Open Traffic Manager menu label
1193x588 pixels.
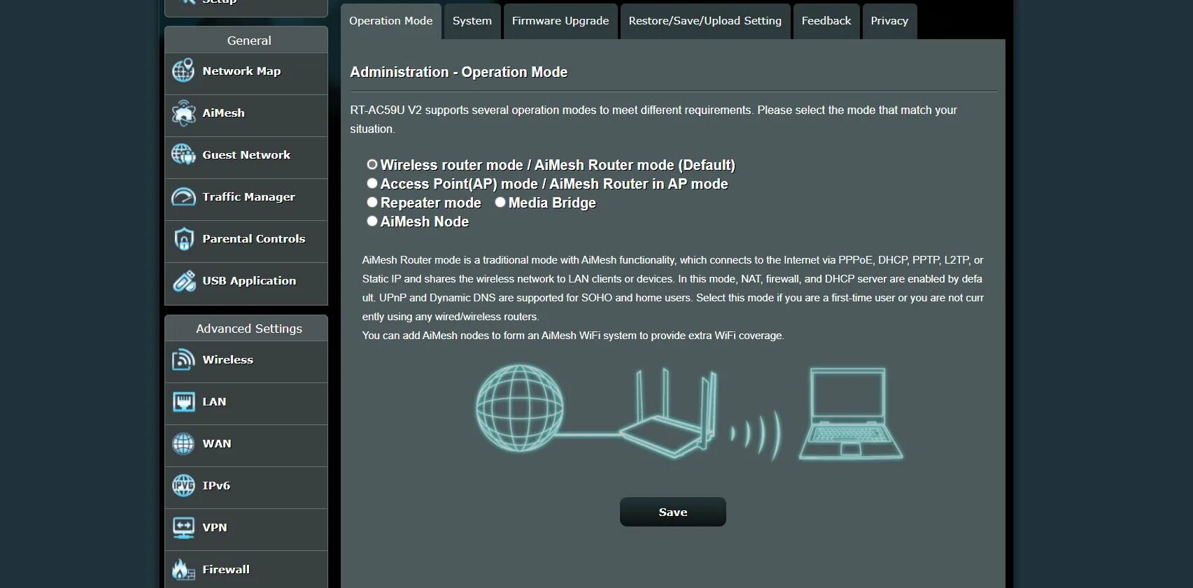pyautogui.click(x=248, y=197)
